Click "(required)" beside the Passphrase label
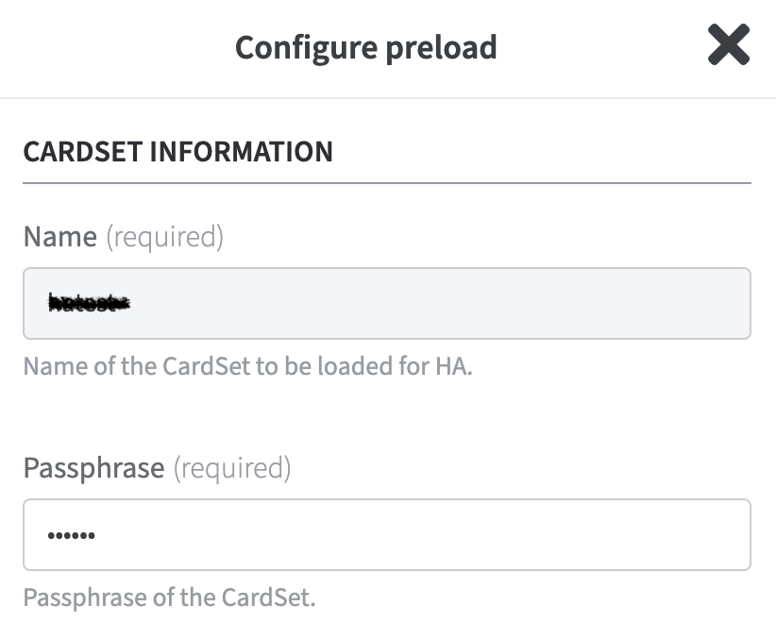The height and width of the screenshot is (623, 776). [x=232, y=467]
